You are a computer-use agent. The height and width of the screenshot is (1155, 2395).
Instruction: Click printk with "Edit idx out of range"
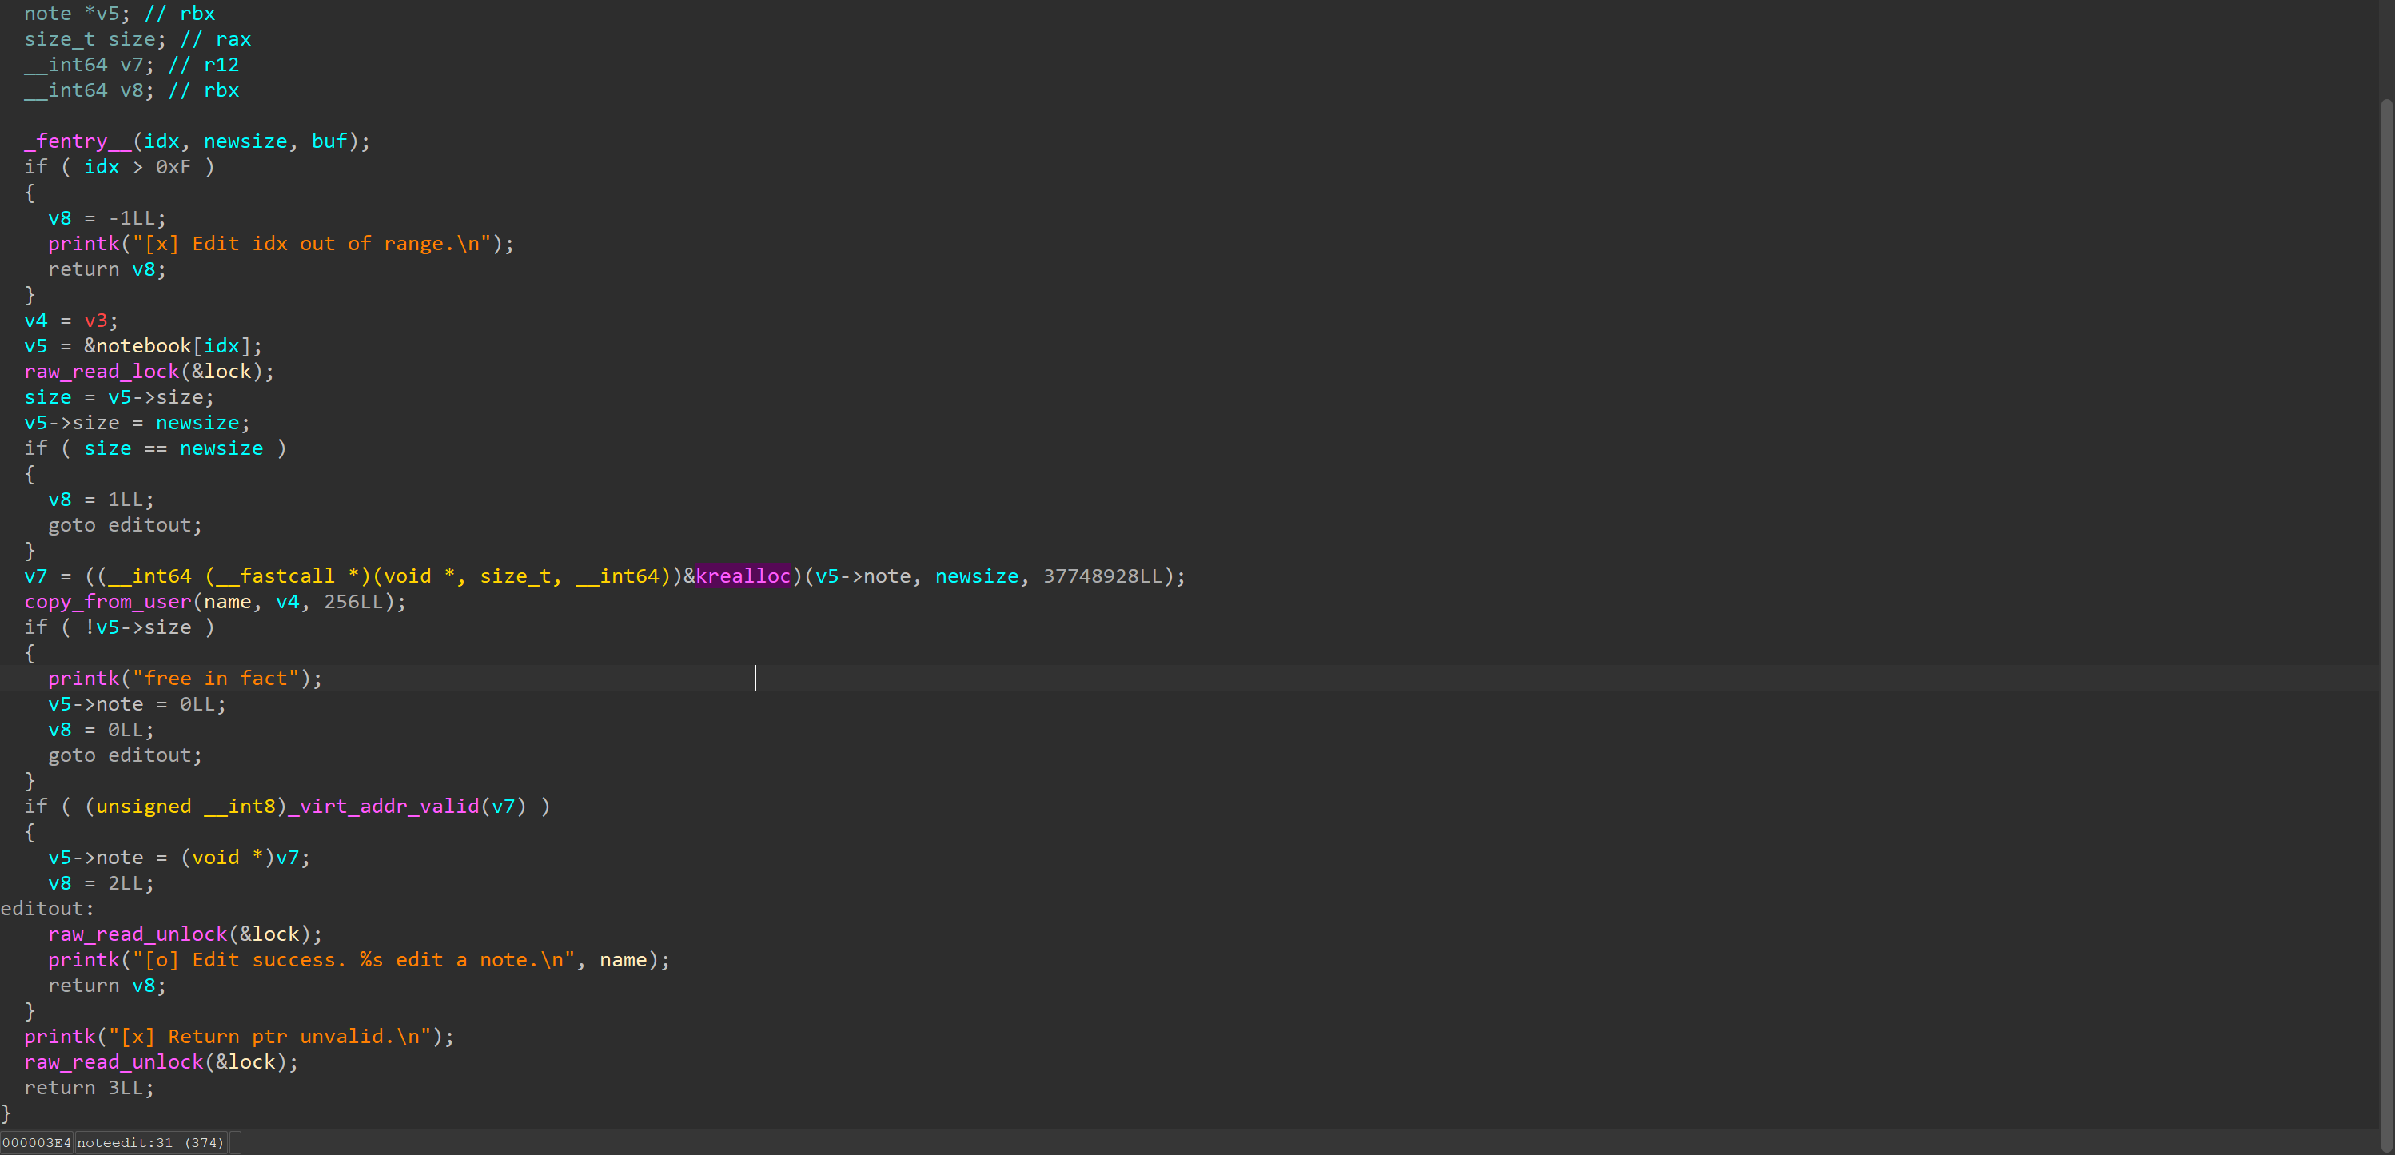point(84,244)
